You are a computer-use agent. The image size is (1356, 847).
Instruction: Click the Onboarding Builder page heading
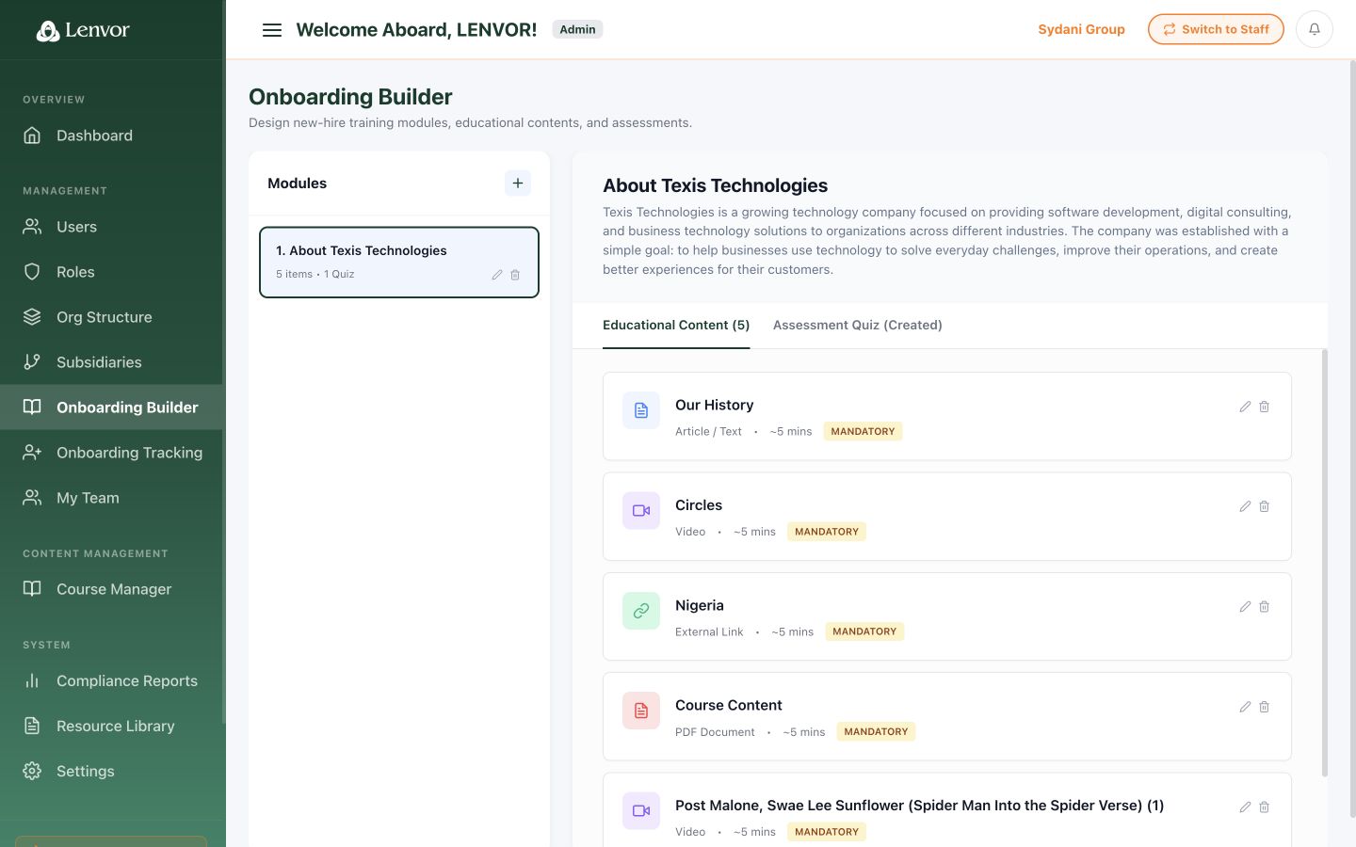350,97
